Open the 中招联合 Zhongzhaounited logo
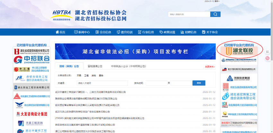This screenshot has height=133, width=273. [x=32, y=59]
